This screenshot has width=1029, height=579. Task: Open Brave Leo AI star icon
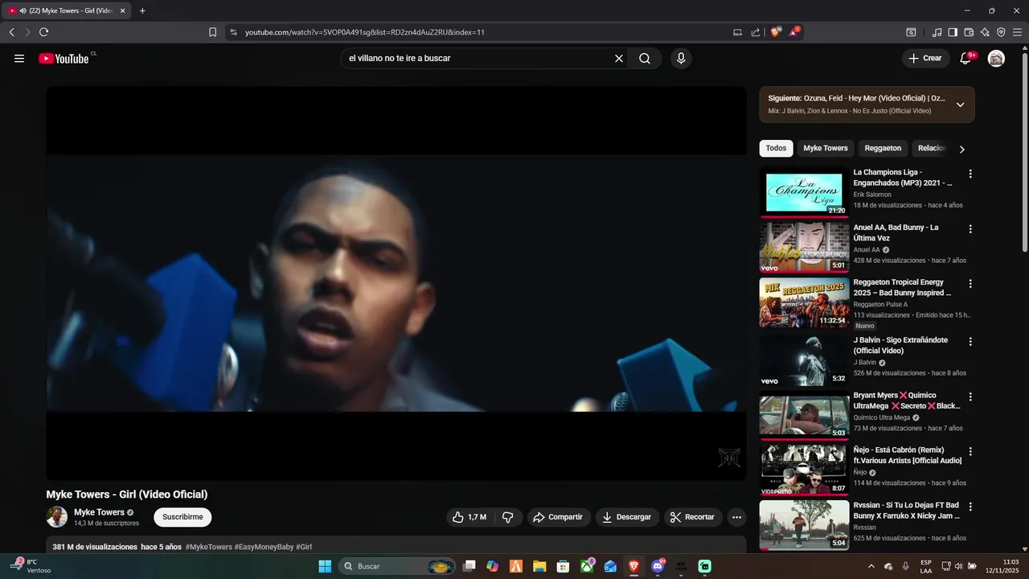pyautogui.click(x=985, y=32)
